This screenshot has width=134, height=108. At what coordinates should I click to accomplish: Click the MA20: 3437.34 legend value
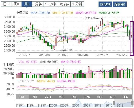[x=86, y=13]
